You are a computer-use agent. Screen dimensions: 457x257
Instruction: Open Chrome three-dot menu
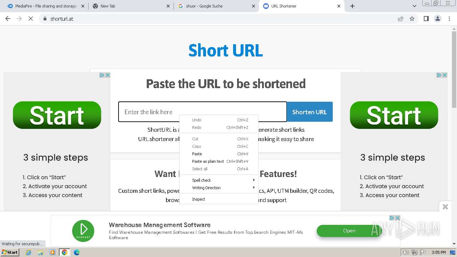[449, 19]
